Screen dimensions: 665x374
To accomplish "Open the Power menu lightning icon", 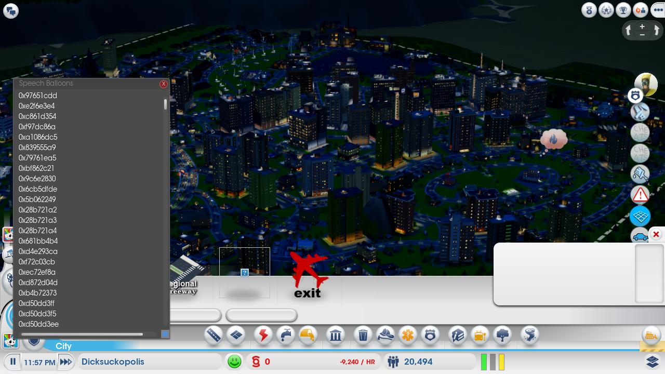I will click(x=263, y=335).
